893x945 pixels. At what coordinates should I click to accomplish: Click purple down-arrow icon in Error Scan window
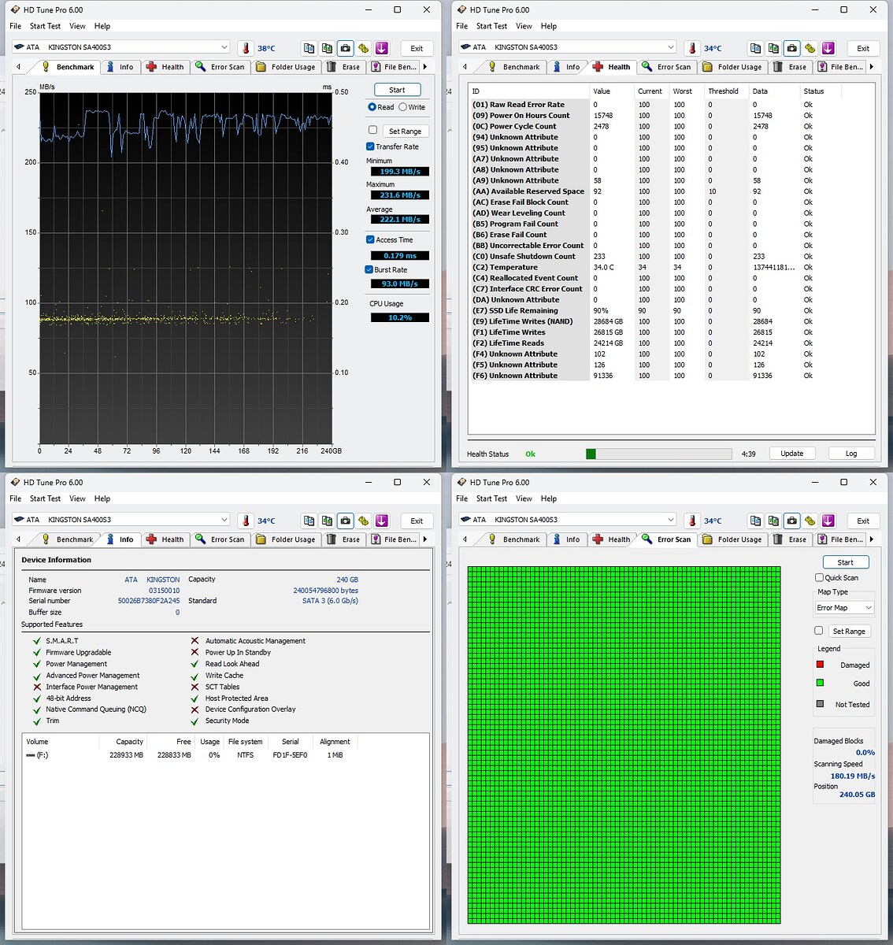point(828,521)
